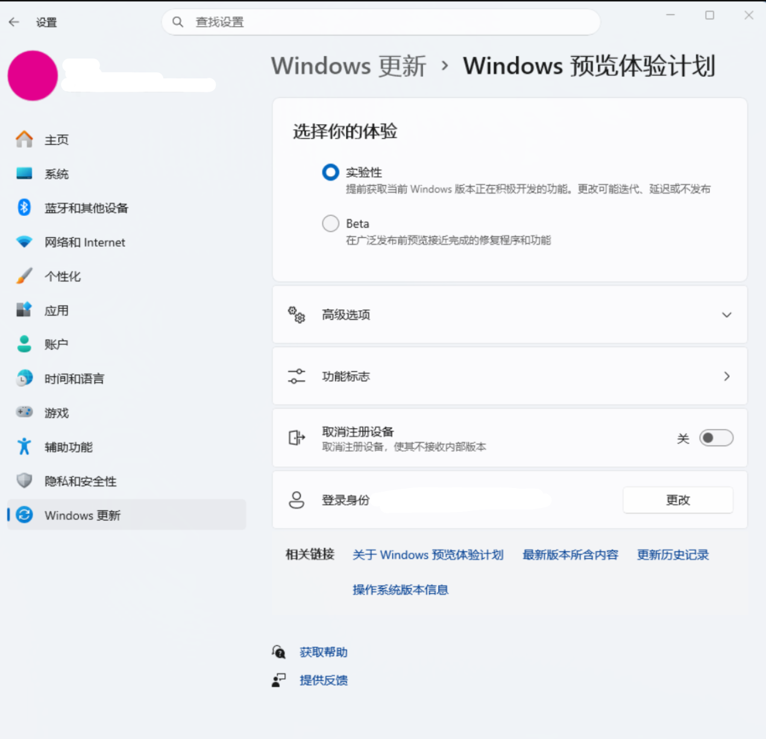Screen dimensions: 766x739
Task: Select the Beta radio option
Action: click(330, 223)
